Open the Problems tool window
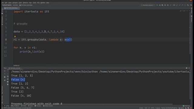 [x=15, y=106]
